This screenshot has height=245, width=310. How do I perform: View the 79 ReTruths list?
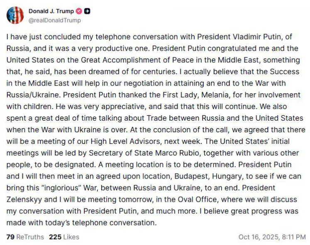click(25, 237)
